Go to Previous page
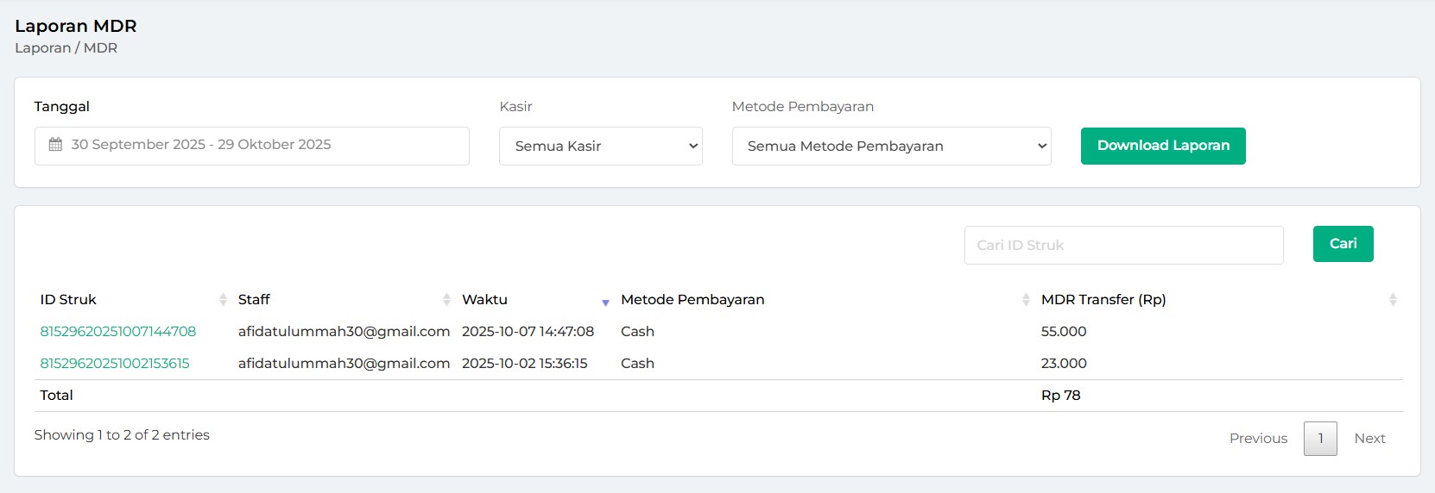Screen dimensions: 1435x493 click(1258, 439)
